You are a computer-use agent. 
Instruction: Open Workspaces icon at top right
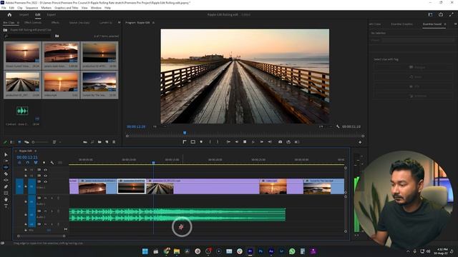(430, 14)
